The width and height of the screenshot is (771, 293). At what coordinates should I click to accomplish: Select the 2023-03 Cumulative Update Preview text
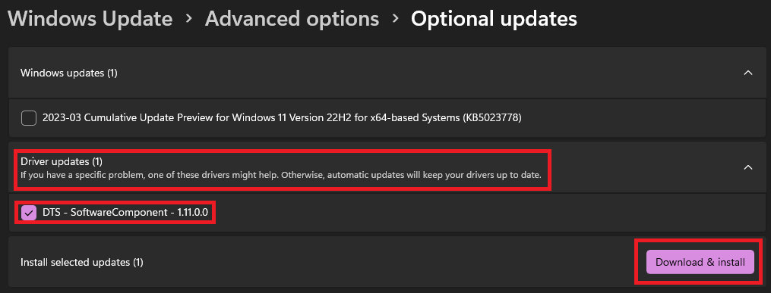(x=283, y=118)
